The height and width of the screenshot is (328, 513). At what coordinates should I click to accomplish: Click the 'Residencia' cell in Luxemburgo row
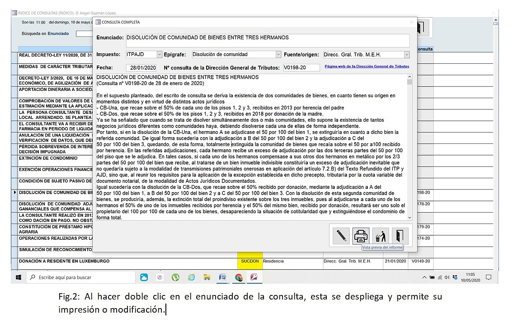click(x=292, y=263)
